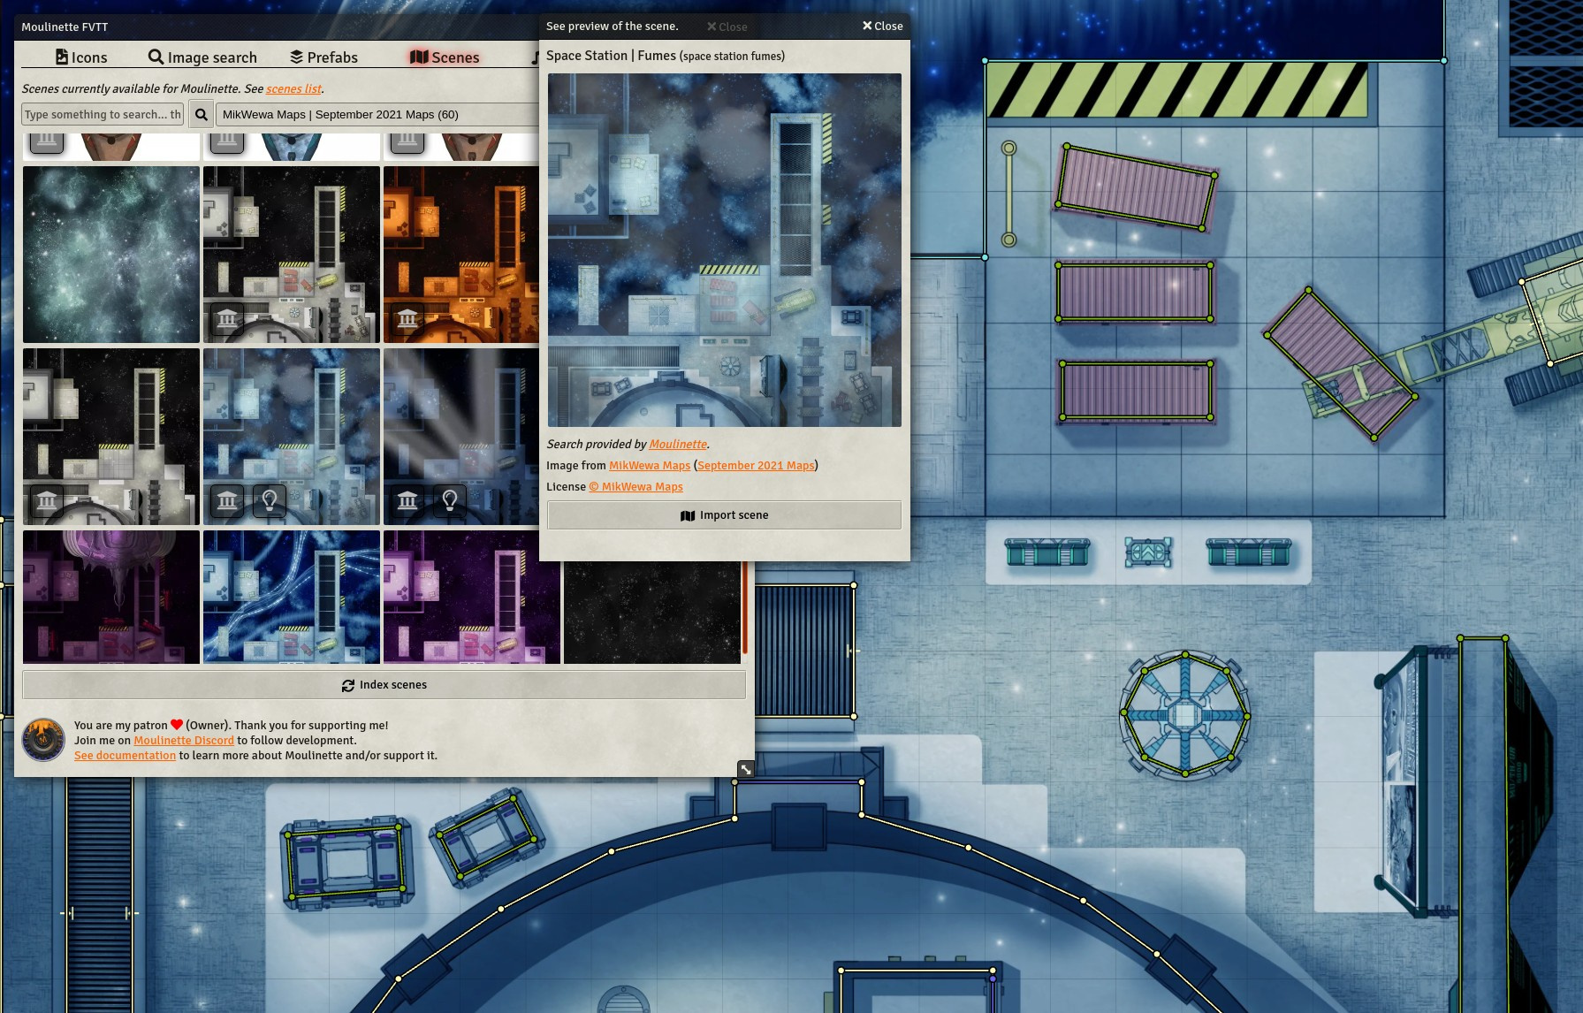Select the Scenes tab

[445, 57]
